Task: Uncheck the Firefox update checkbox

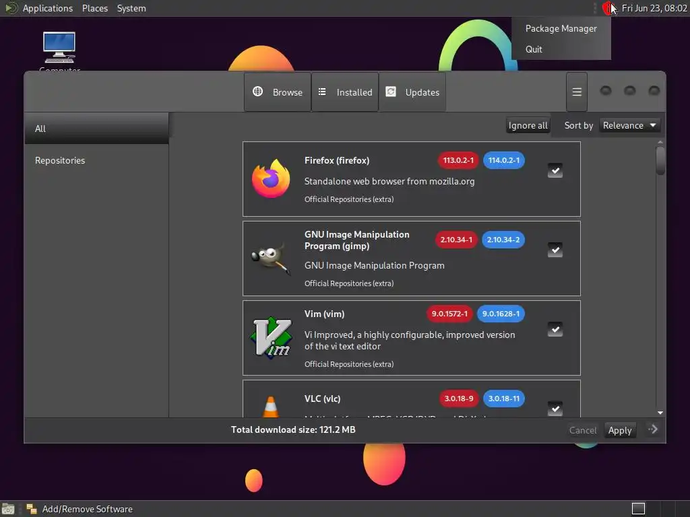Action: pos(555,170)
